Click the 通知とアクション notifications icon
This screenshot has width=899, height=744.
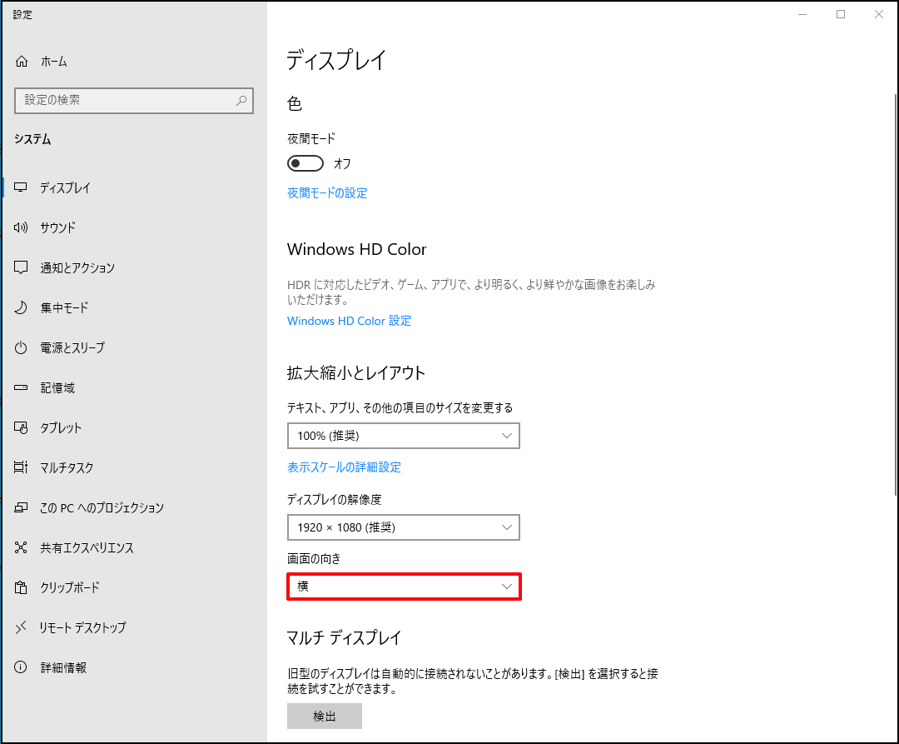pos(21,267)
